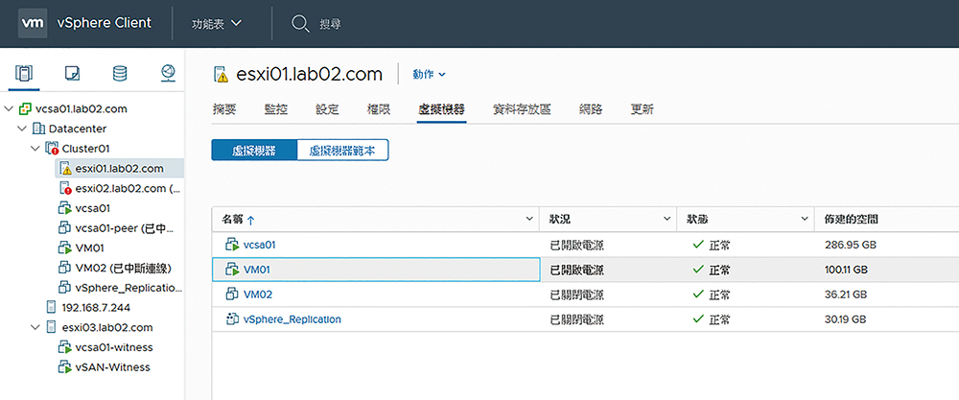Click VM icon beside vcsa01-peer
The width and height of the screenshot is (959, 400).
point(64,228)
